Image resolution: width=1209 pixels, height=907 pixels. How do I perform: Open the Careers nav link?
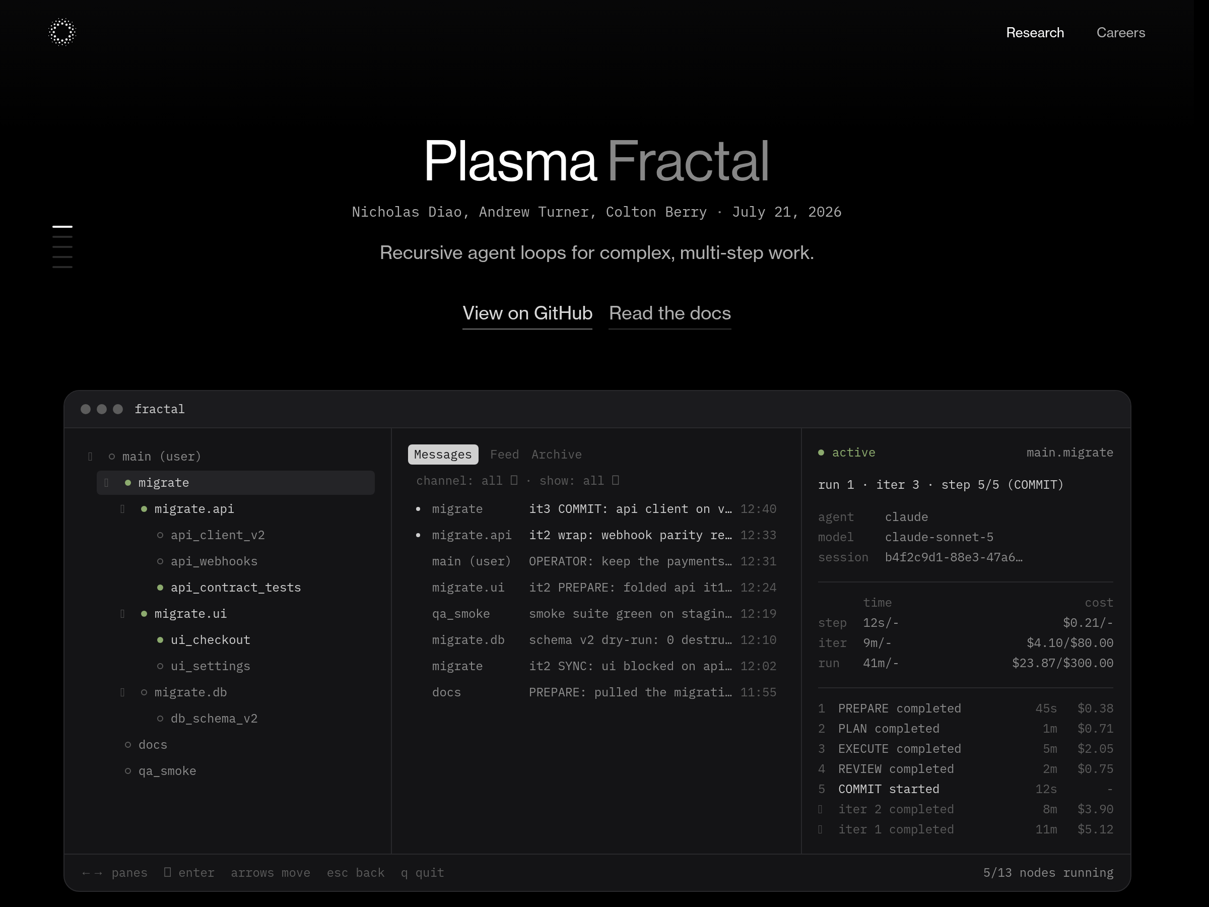(1120, 33)
